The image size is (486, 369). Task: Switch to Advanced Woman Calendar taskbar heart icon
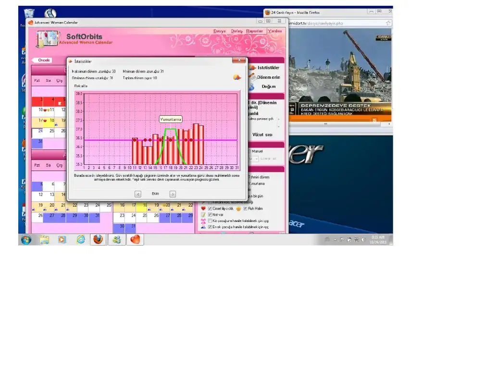135,239
